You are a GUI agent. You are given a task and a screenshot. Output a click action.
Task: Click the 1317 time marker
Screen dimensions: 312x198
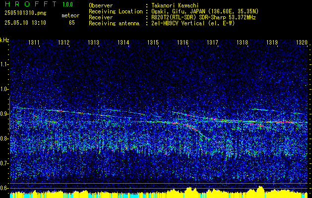(212, 42)
